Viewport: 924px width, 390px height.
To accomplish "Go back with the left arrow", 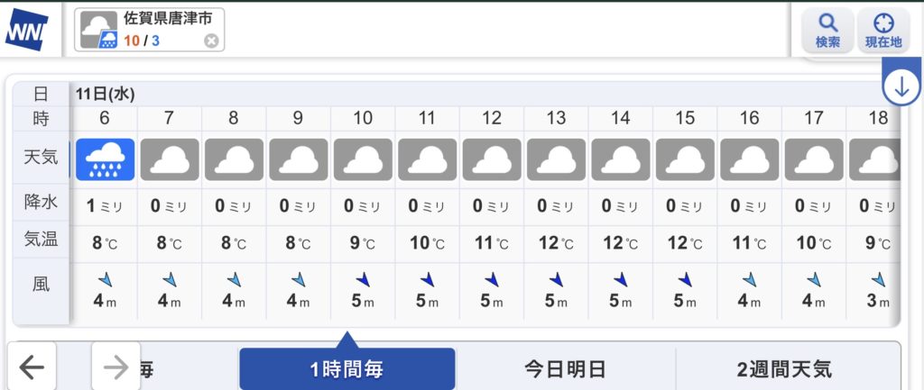I will (32, 367).
